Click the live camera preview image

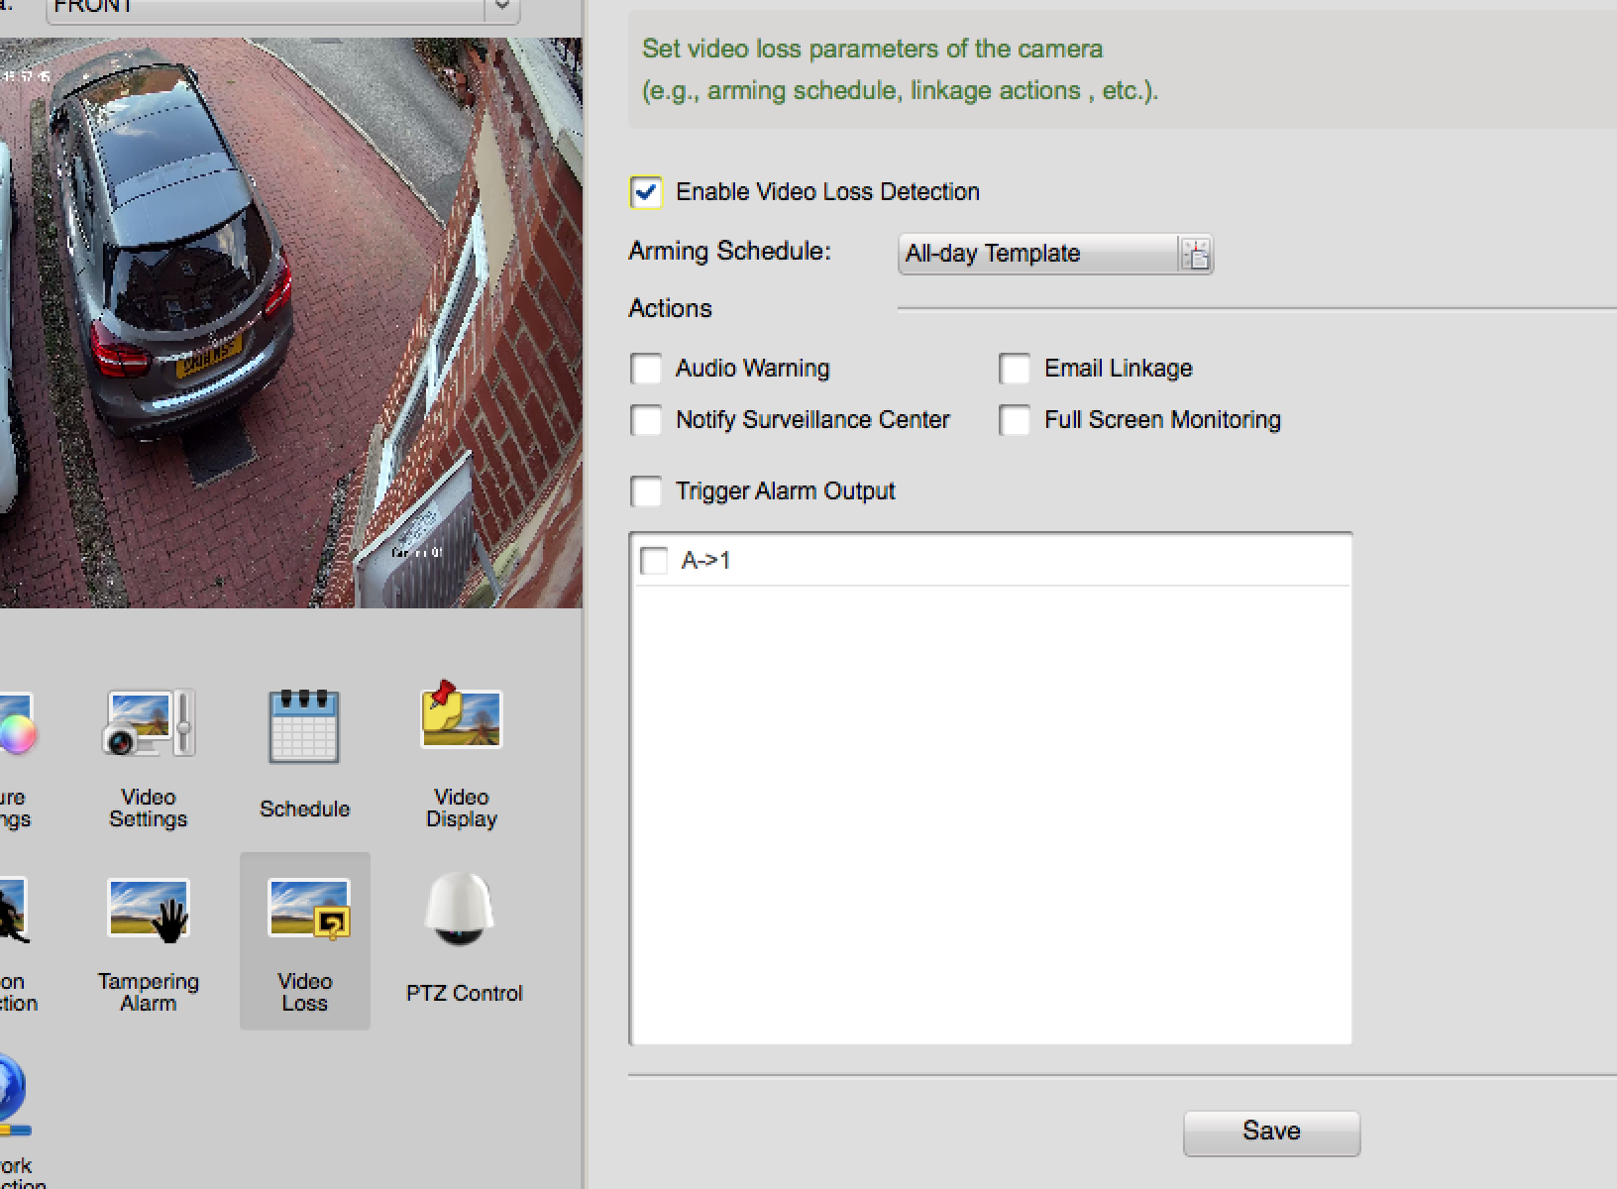point(287,317)
